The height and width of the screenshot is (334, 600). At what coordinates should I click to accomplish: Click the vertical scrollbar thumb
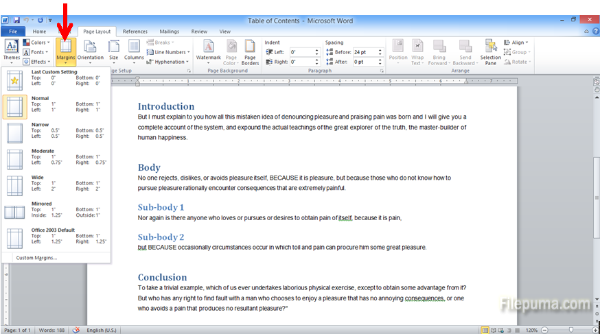pos(596,198)
